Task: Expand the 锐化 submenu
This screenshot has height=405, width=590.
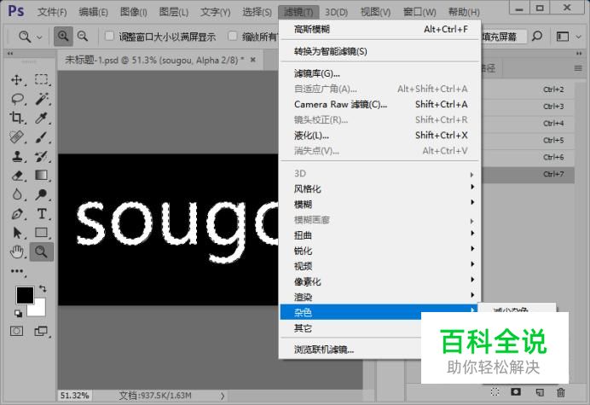Action: 379,251
